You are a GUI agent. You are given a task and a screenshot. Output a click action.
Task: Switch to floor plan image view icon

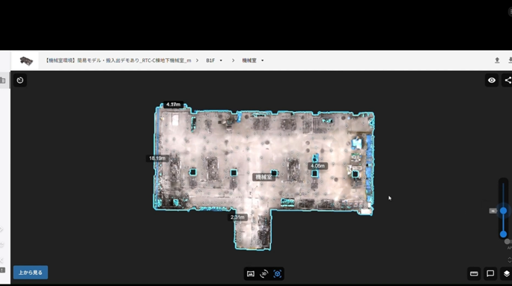pos(251,273)
